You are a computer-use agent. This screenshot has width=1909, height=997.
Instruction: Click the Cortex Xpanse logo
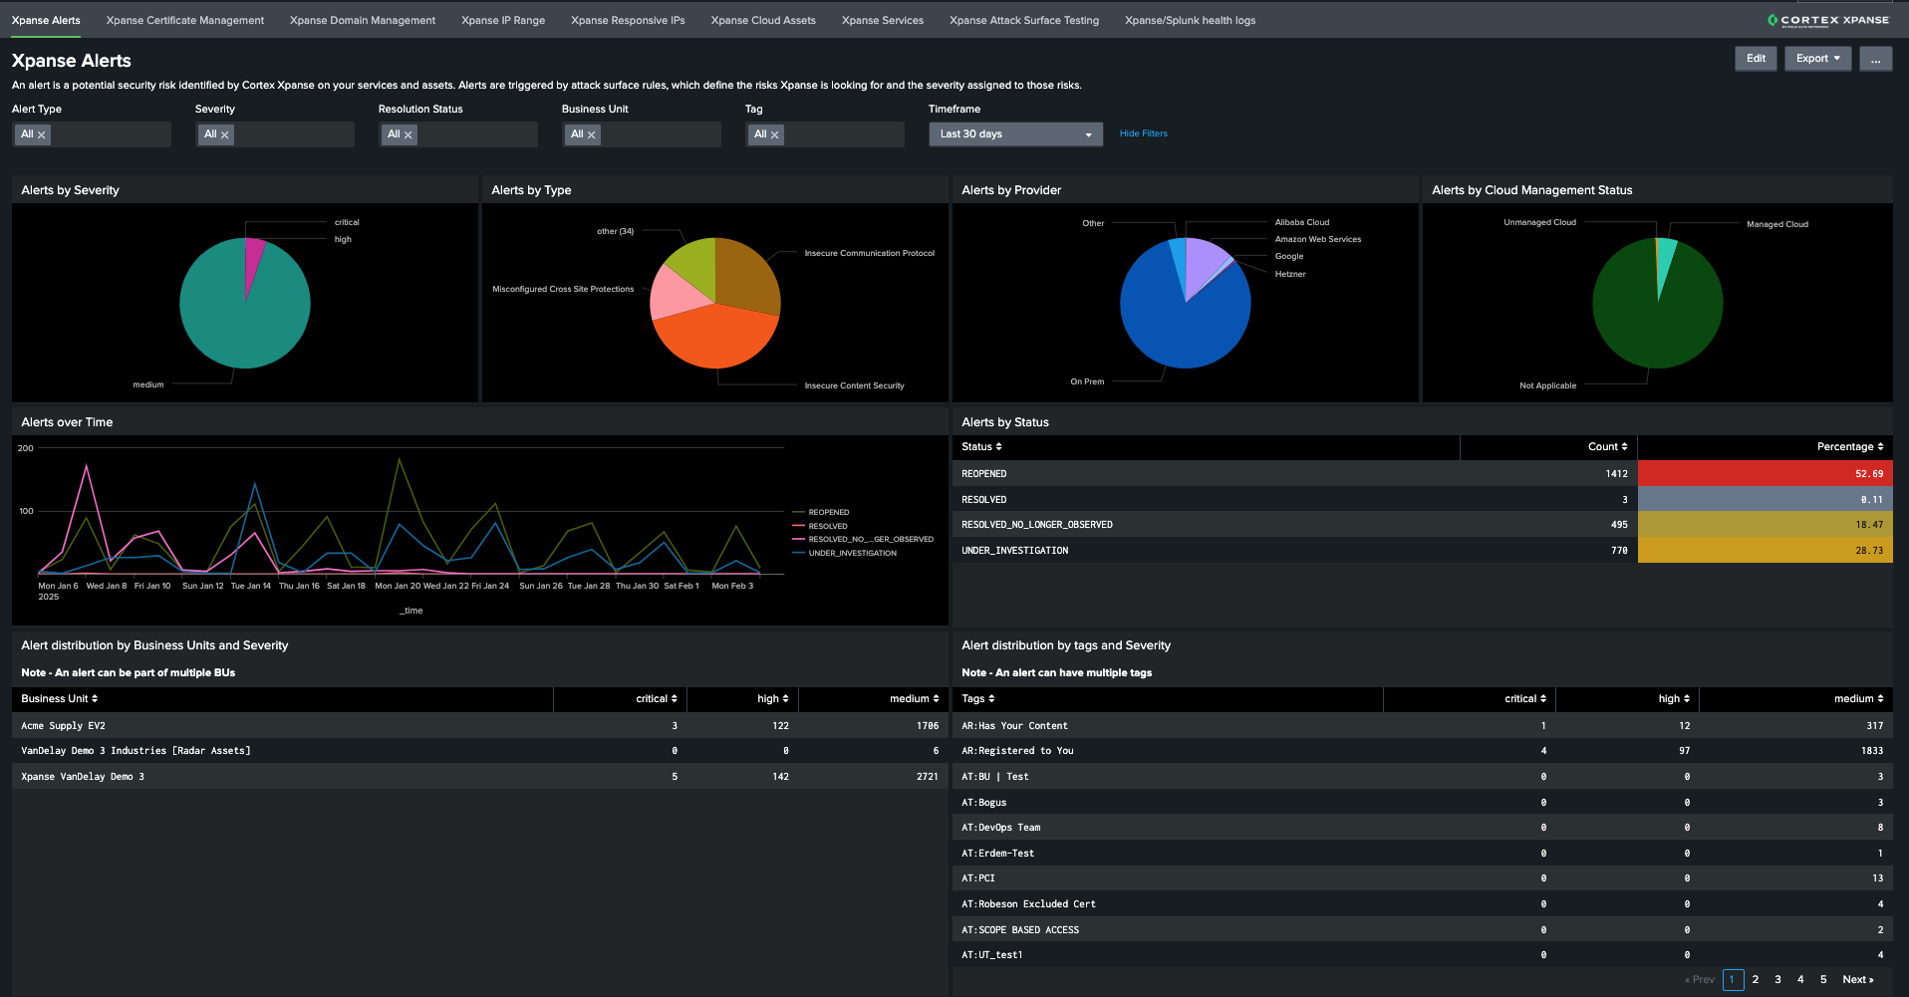click(x=1828, y=20)
